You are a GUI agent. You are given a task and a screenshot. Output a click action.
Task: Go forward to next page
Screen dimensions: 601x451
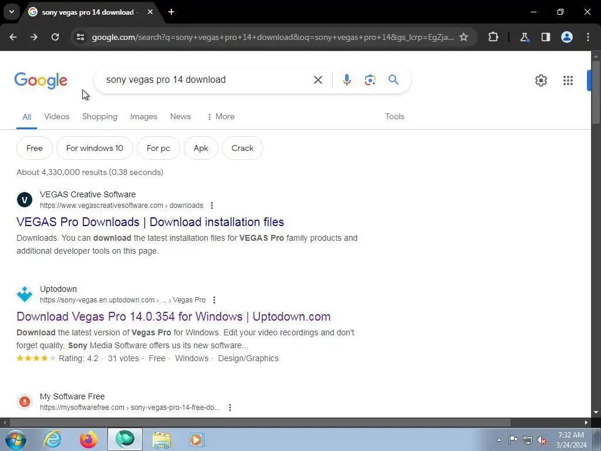coord(34,37)
